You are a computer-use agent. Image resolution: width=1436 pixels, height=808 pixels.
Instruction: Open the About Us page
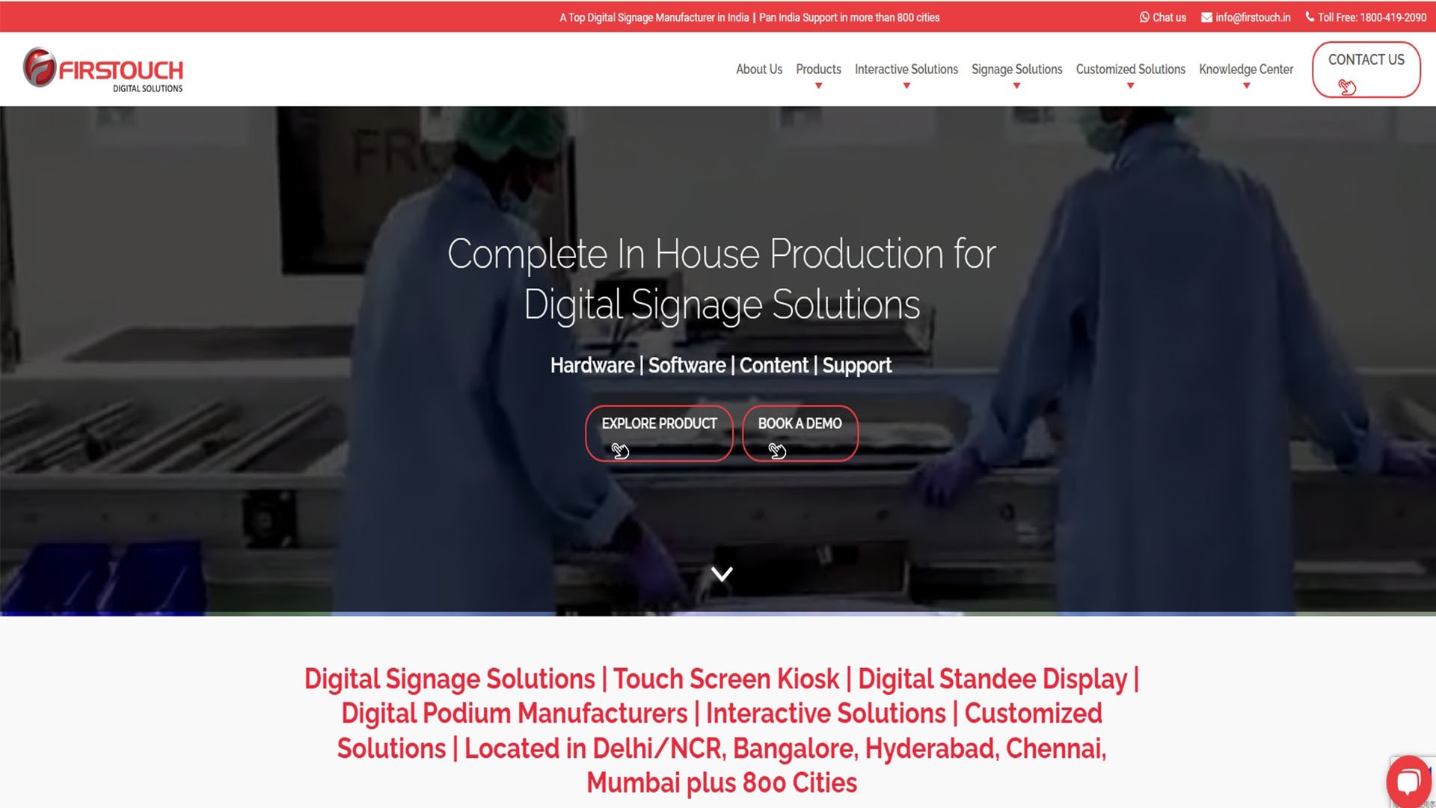pyautogui.click(x=758, y=70)
